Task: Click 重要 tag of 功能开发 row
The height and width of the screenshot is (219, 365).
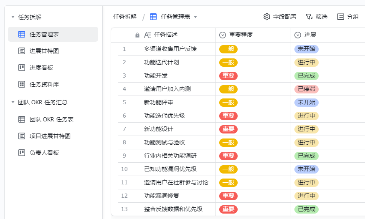Action: [228, 76]
